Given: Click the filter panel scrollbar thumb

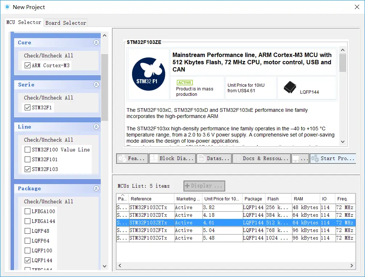Looking at the screenshot, I should 104,87.
